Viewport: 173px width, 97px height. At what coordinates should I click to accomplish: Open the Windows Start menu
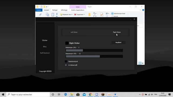3,95
